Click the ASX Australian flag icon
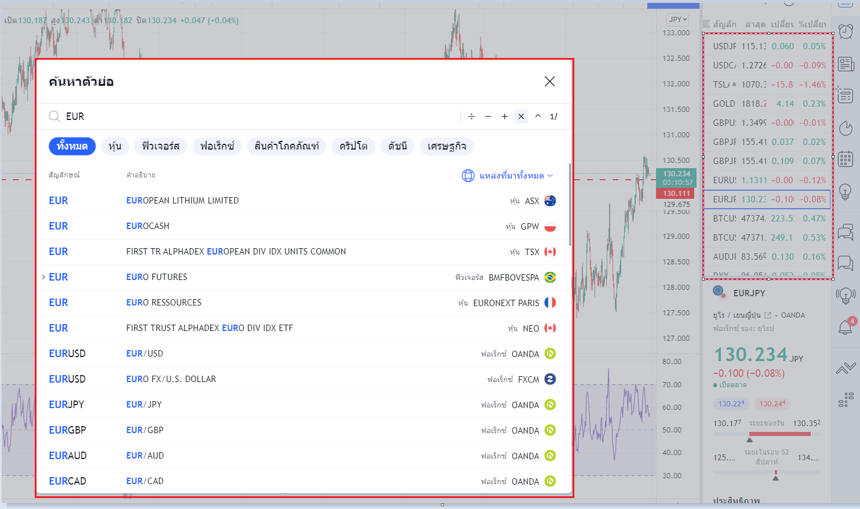This screenshot has height=509, width=860. pyautogui.click(x=551, y=201)
